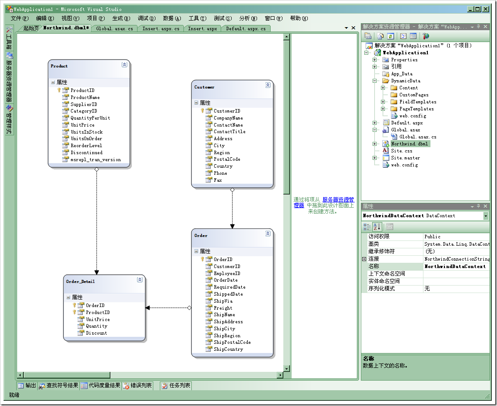Select CustomPages folder in solution tree
The image size is (497, 406).
tap(414, 95)
